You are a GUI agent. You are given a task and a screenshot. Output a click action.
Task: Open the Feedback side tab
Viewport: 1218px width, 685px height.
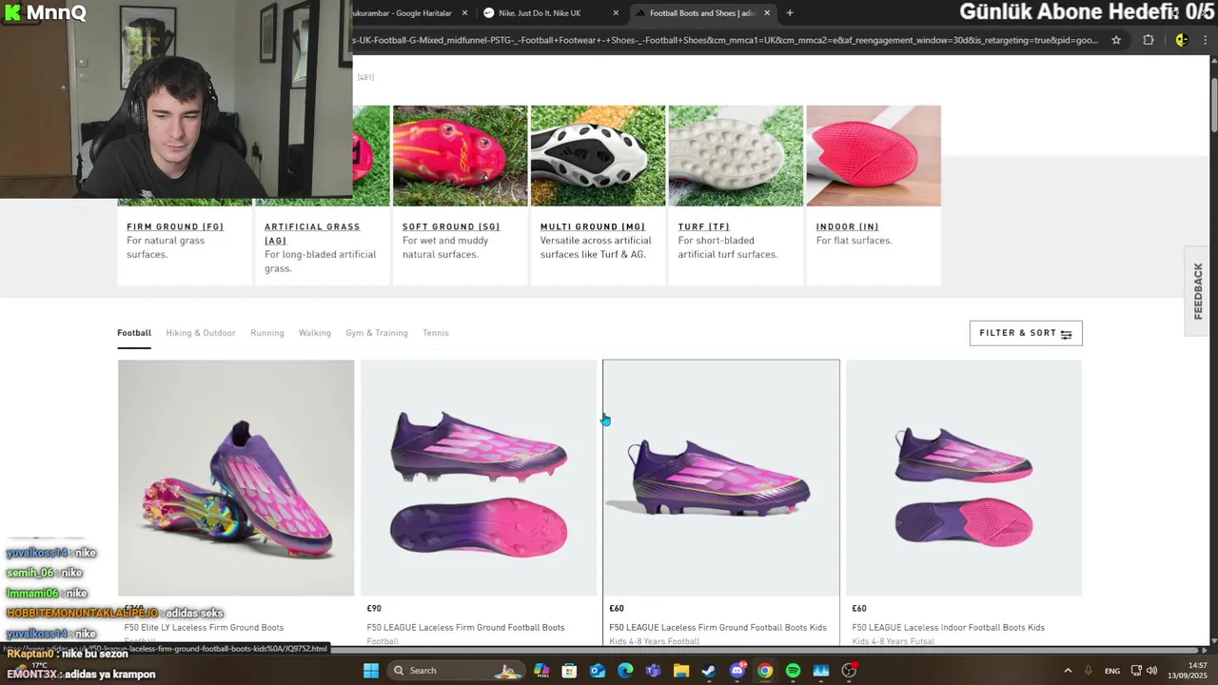1198,291
